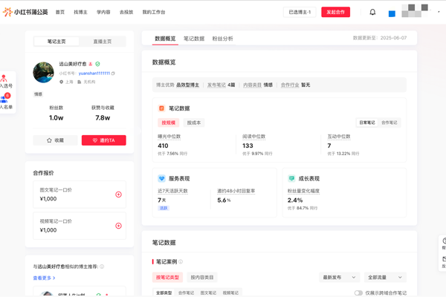
Task: Open 我的工作台 in top navigation
Action: pyautogui.click(x=154, y=12)
